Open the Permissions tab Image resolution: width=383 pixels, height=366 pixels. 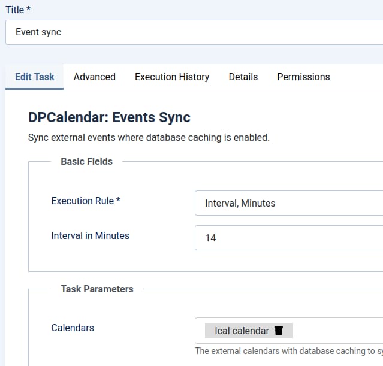[x=303, y=77]
